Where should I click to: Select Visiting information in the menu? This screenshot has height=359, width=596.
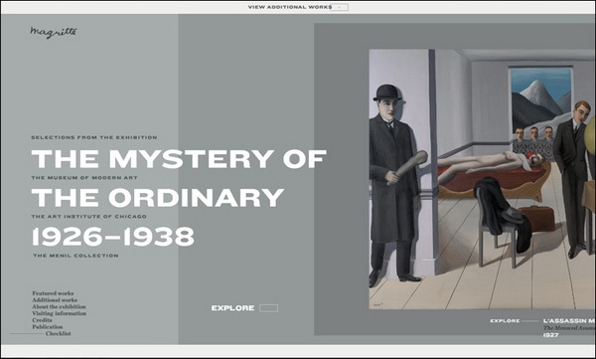pos(60,313)
